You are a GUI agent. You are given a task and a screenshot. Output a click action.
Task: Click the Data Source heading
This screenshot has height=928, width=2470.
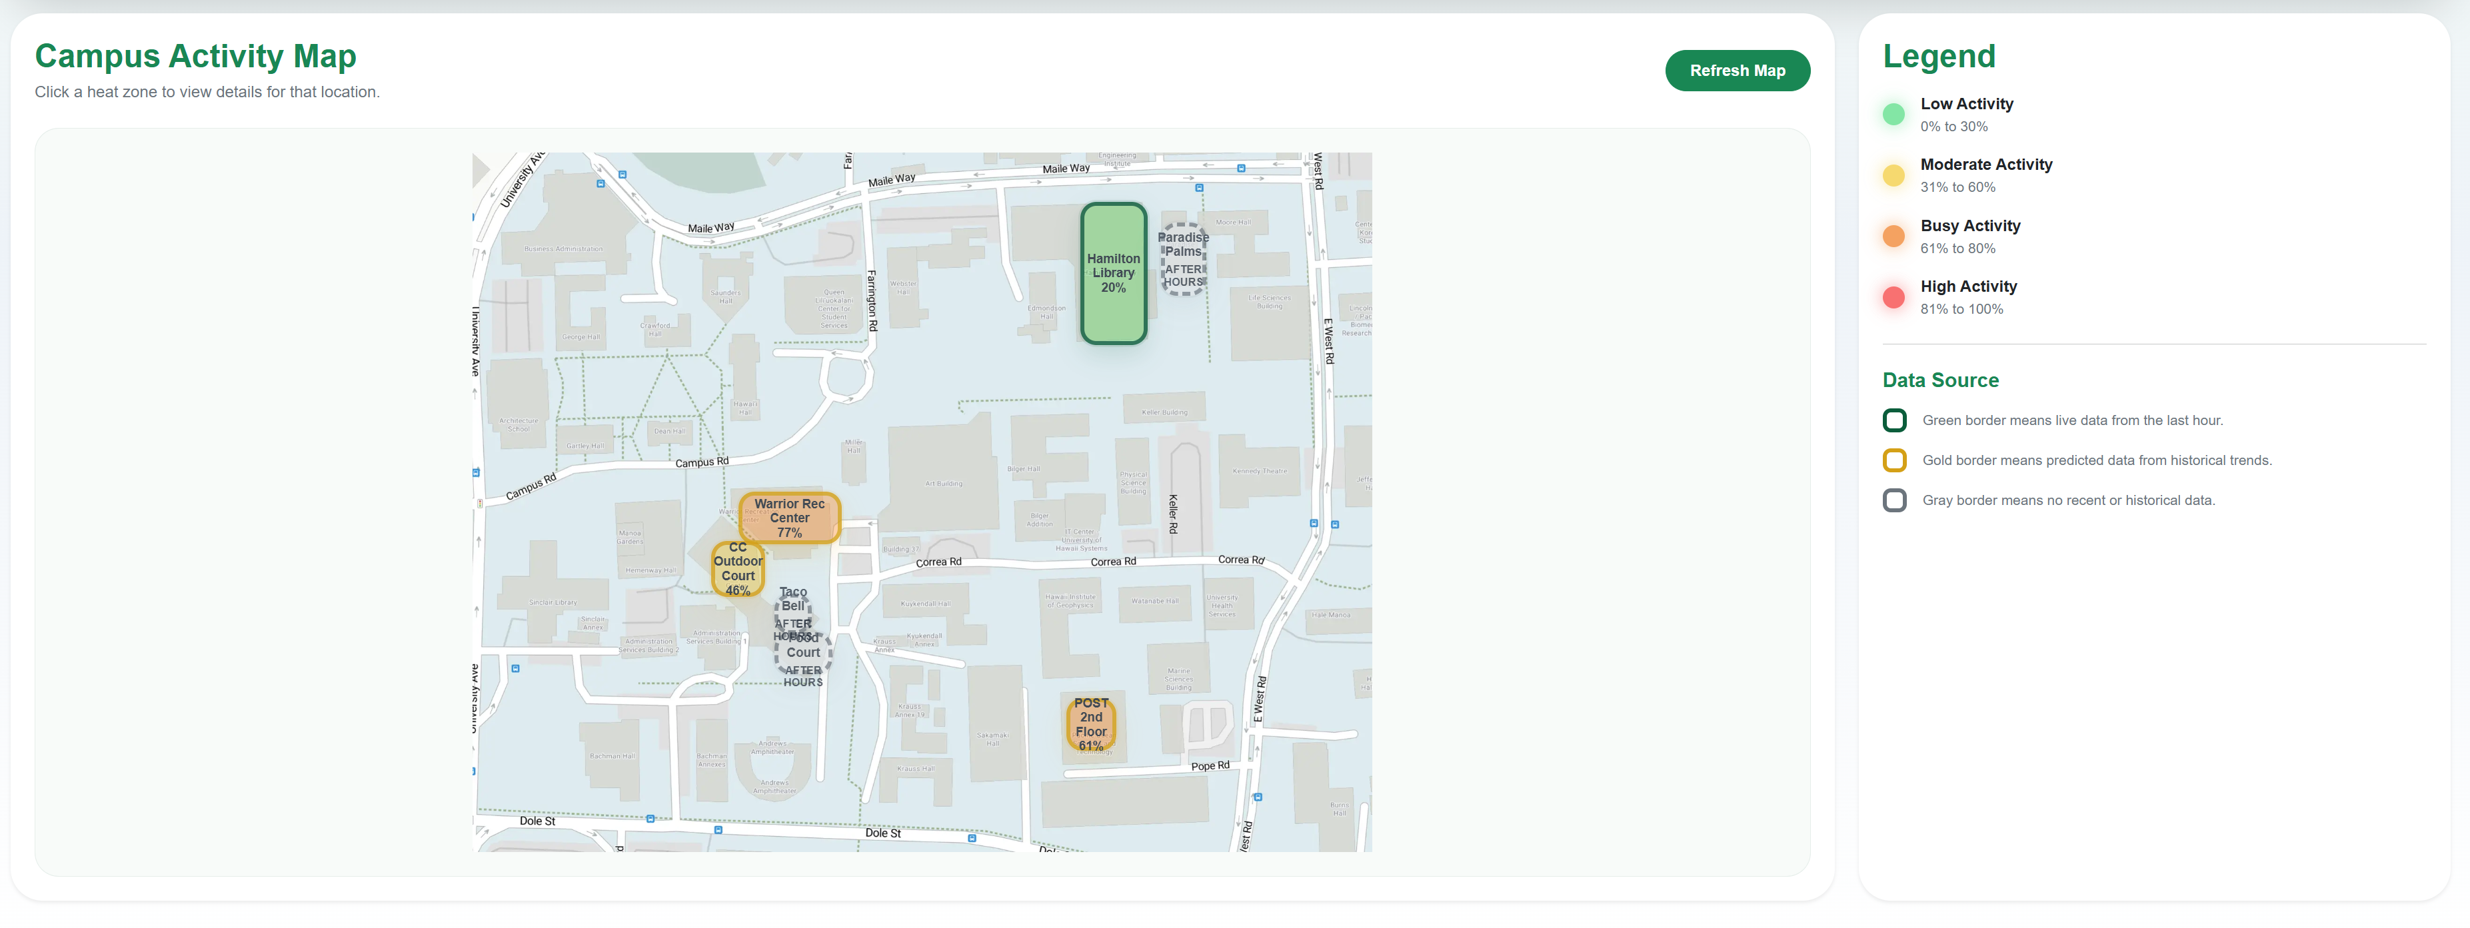click(1939, 380)
